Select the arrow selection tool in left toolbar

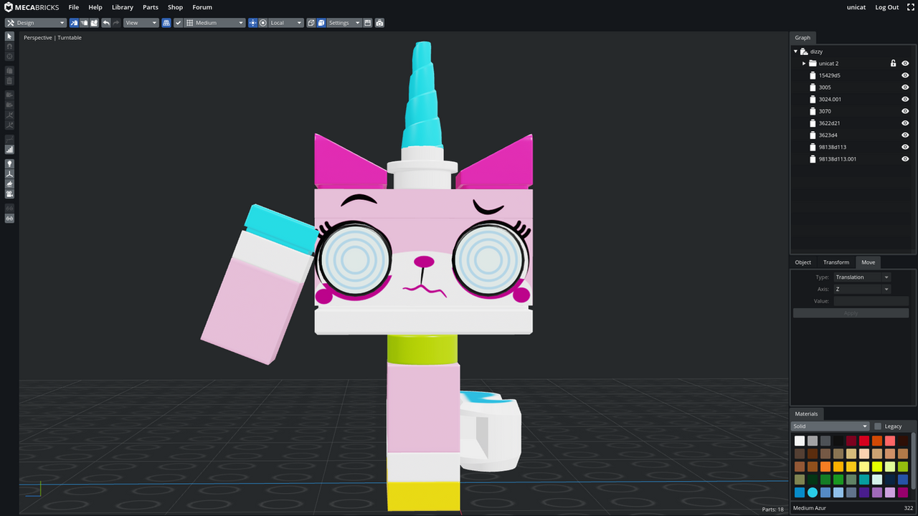point(9,36)
